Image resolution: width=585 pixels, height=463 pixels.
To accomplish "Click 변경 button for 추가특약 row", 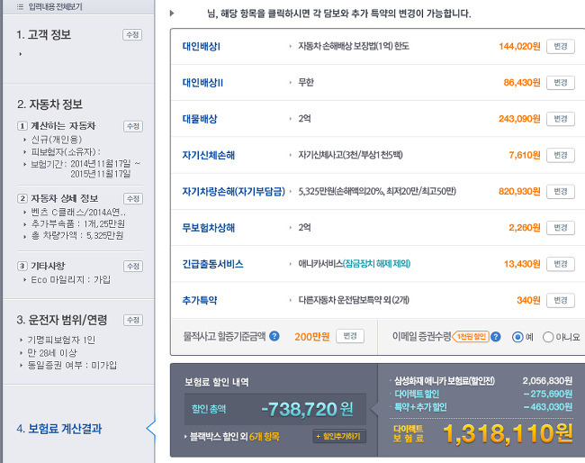I will [x=561, y=300].
